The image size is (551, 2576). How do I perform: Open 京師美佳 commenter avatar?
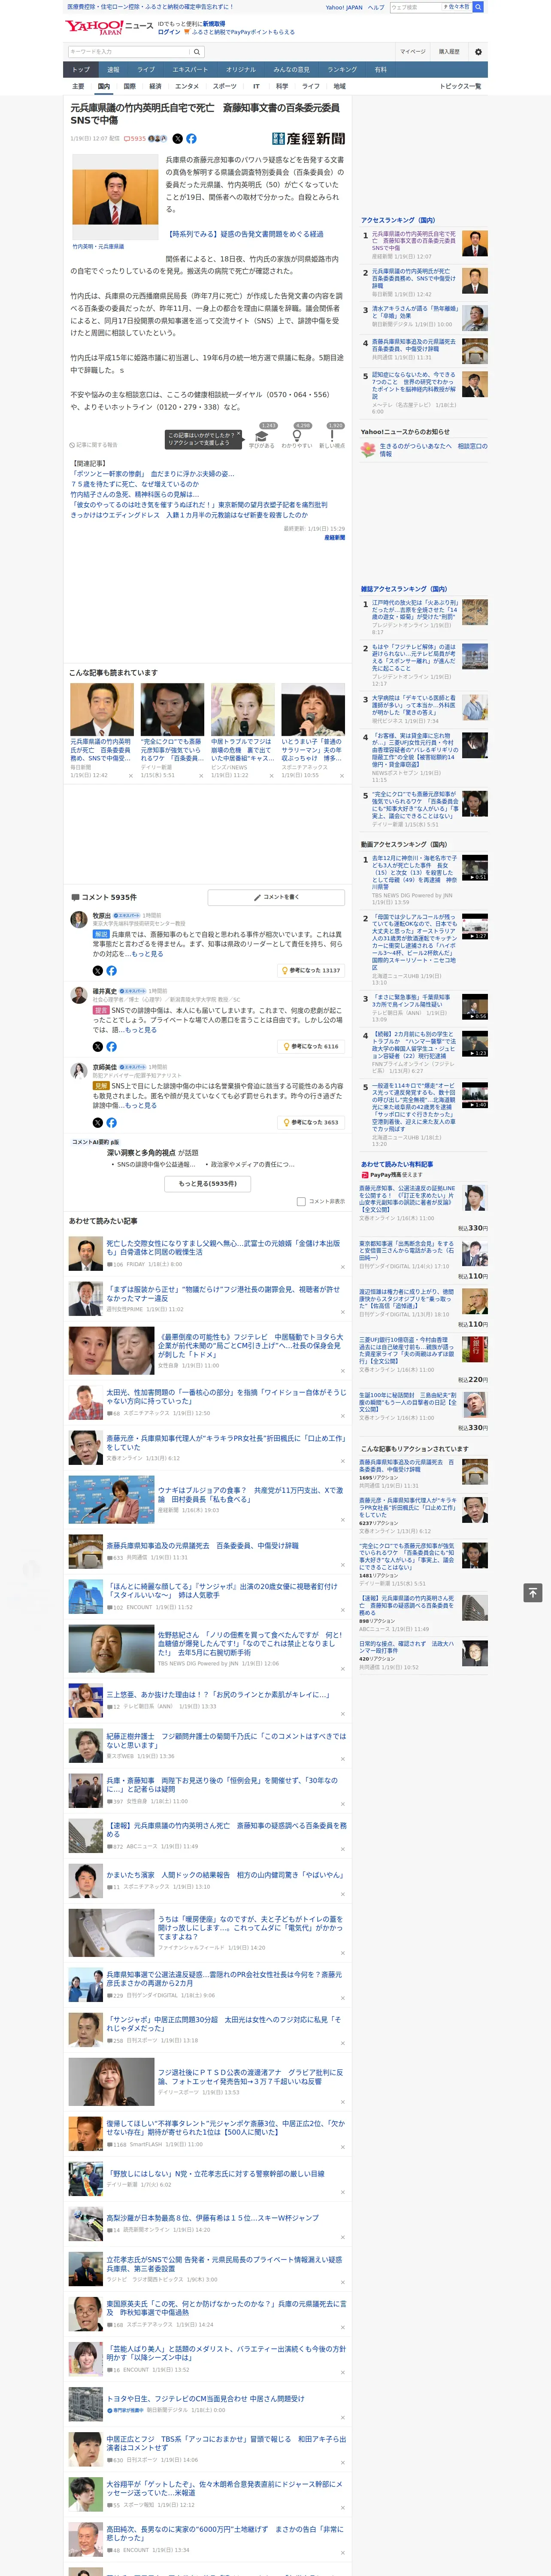(x=78, y=1071)
